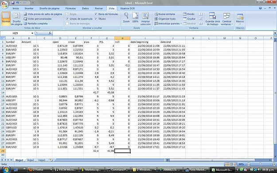This screenshot has width=277, height=173.
Task: Switch to Normal view
Action: (x=6, y=19)
